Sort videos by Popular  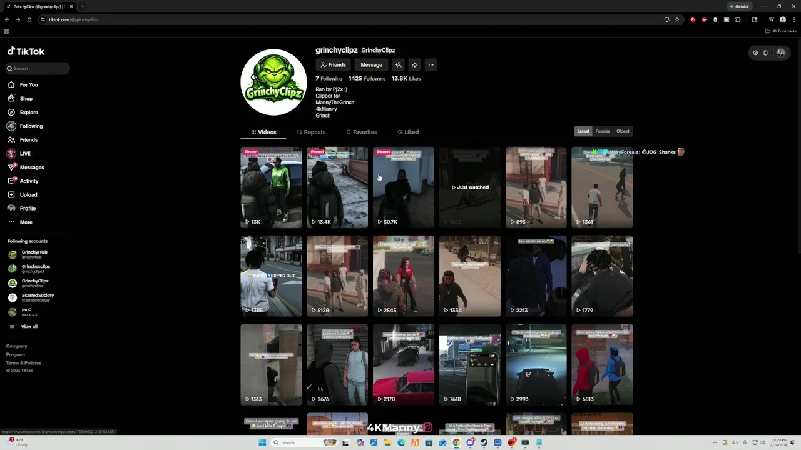[x=603, y=131]
